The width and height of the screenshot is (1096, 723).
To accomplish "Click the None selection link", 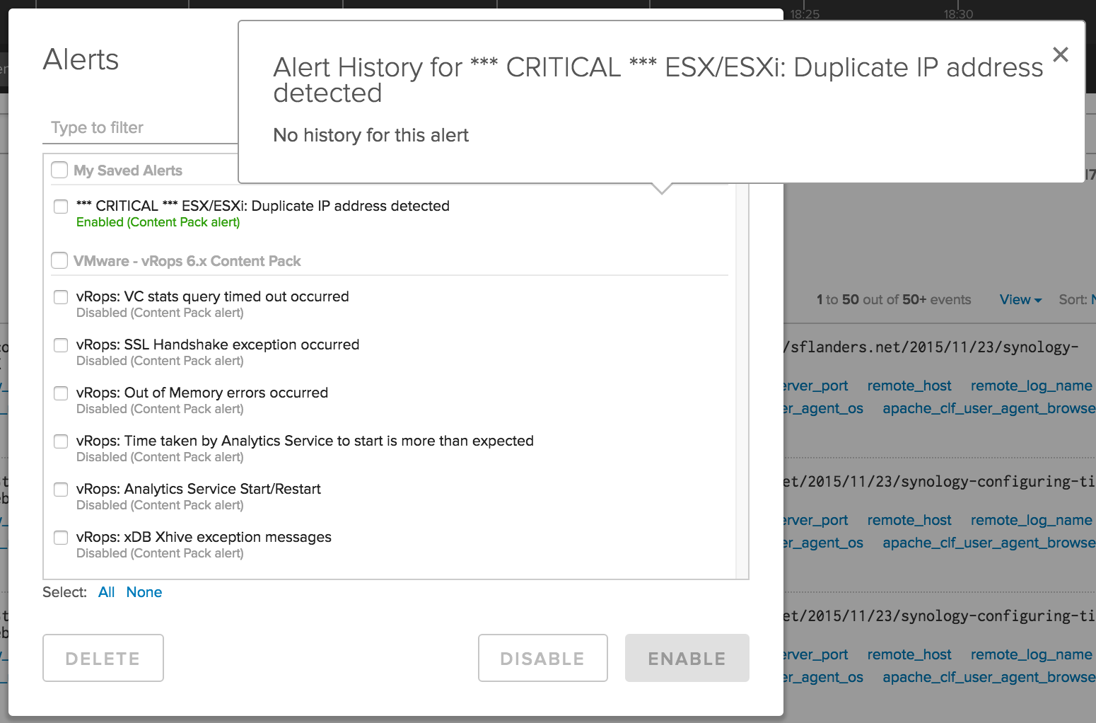I will [x=144, y=592].
